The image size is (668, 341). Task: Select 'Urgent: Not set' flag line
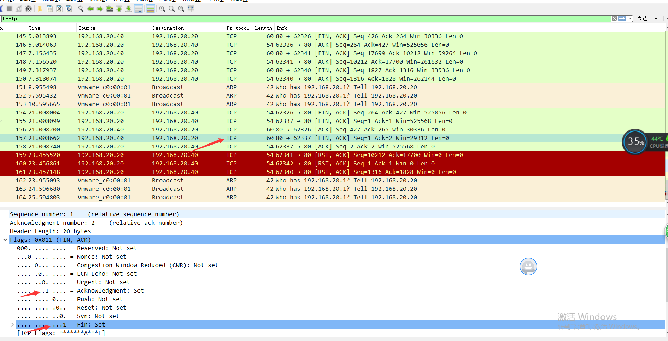tap(340, 282)
